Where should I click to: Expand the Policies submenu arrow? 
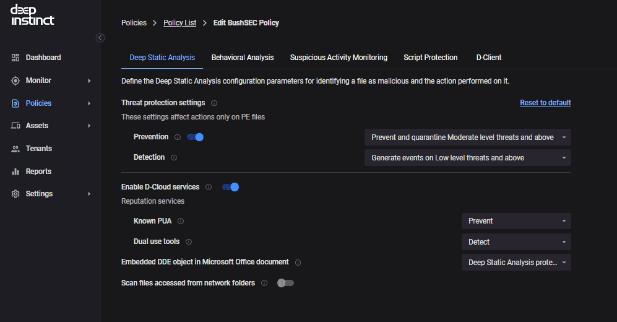coord(89,103)
